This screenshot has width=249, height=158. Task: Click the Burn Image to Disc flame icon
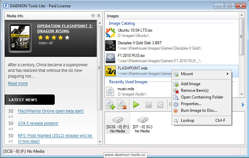[x=176, y=110]
